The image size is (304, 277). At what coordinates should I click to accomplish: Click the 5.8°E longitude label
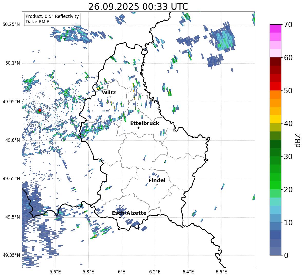click(x=88, y=272)
